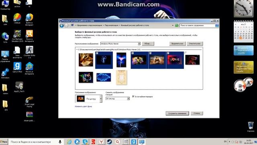
Task: Click the Yandex browser icon in taskbar
Action: (101, 142)
